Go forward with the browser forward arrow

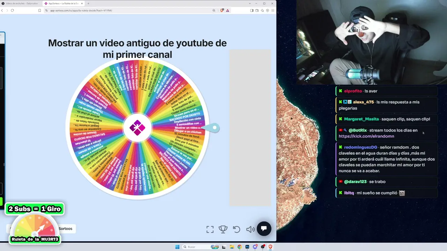pos(7,10)
